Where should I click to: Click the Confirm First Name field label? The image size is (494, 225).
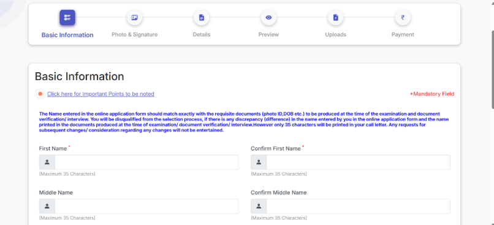[x=276, y=149]
